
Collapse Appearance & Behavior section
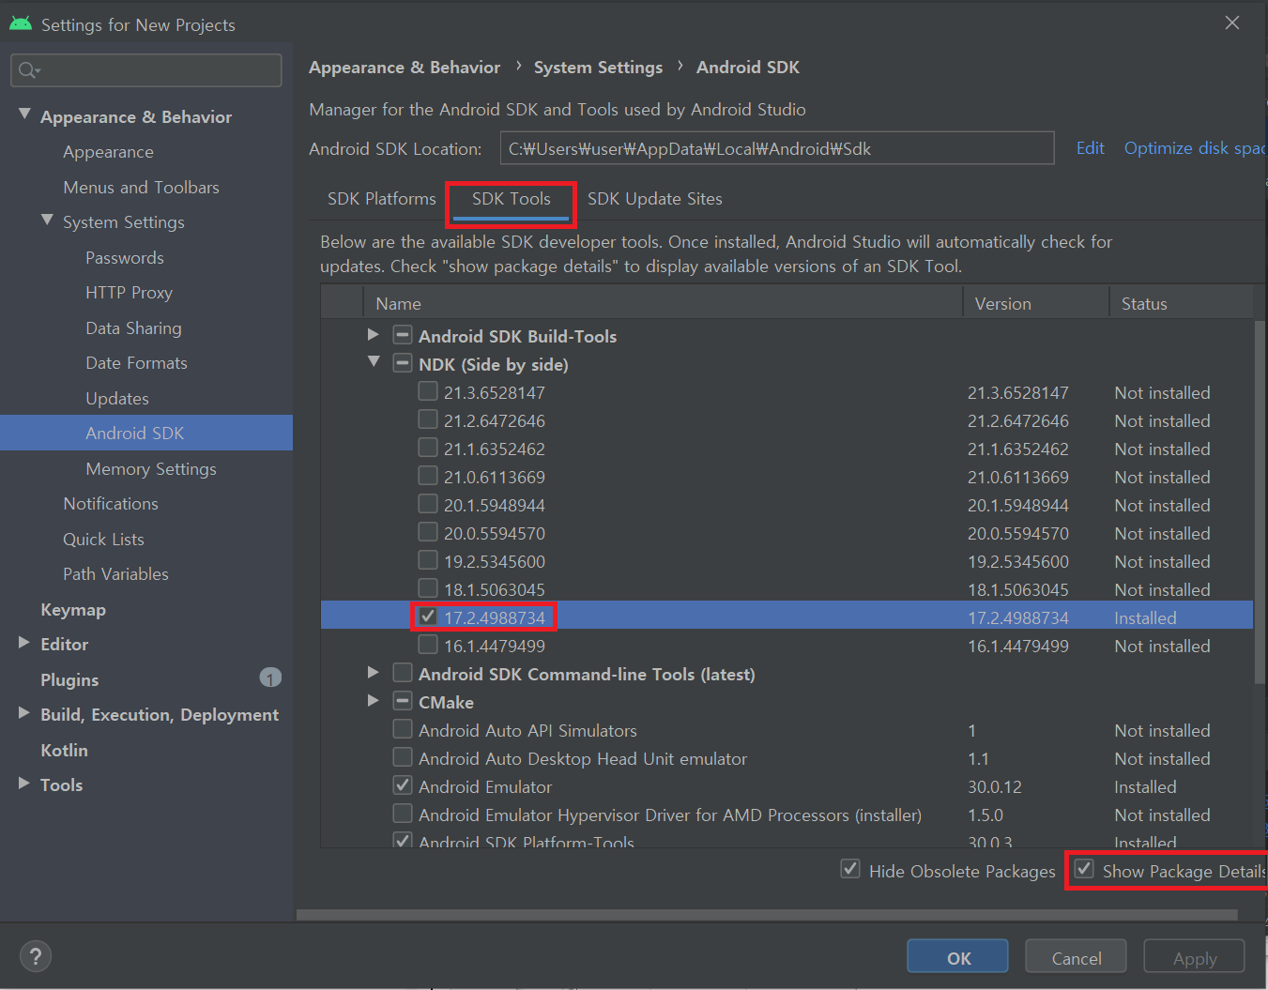click(x=24, y=114)
